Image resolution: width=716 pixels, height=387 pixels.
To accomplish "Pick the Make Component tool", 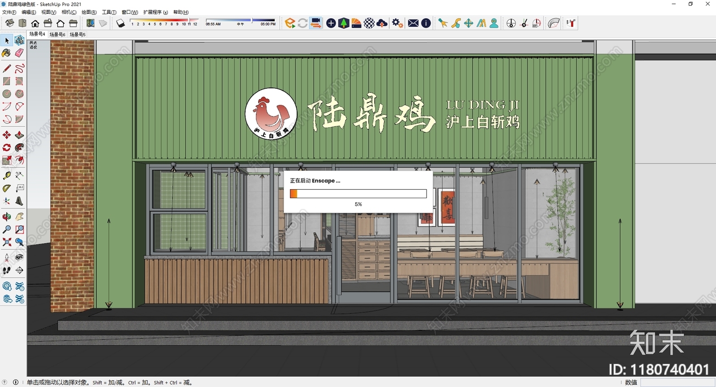I will [x=19, y=41].
